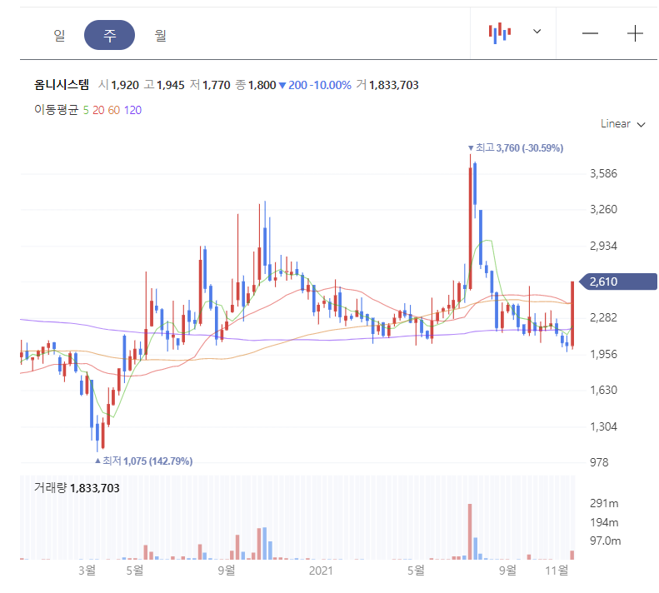Click the 2,610 current price tag
The image size is (659, 593).
(618, 282)
